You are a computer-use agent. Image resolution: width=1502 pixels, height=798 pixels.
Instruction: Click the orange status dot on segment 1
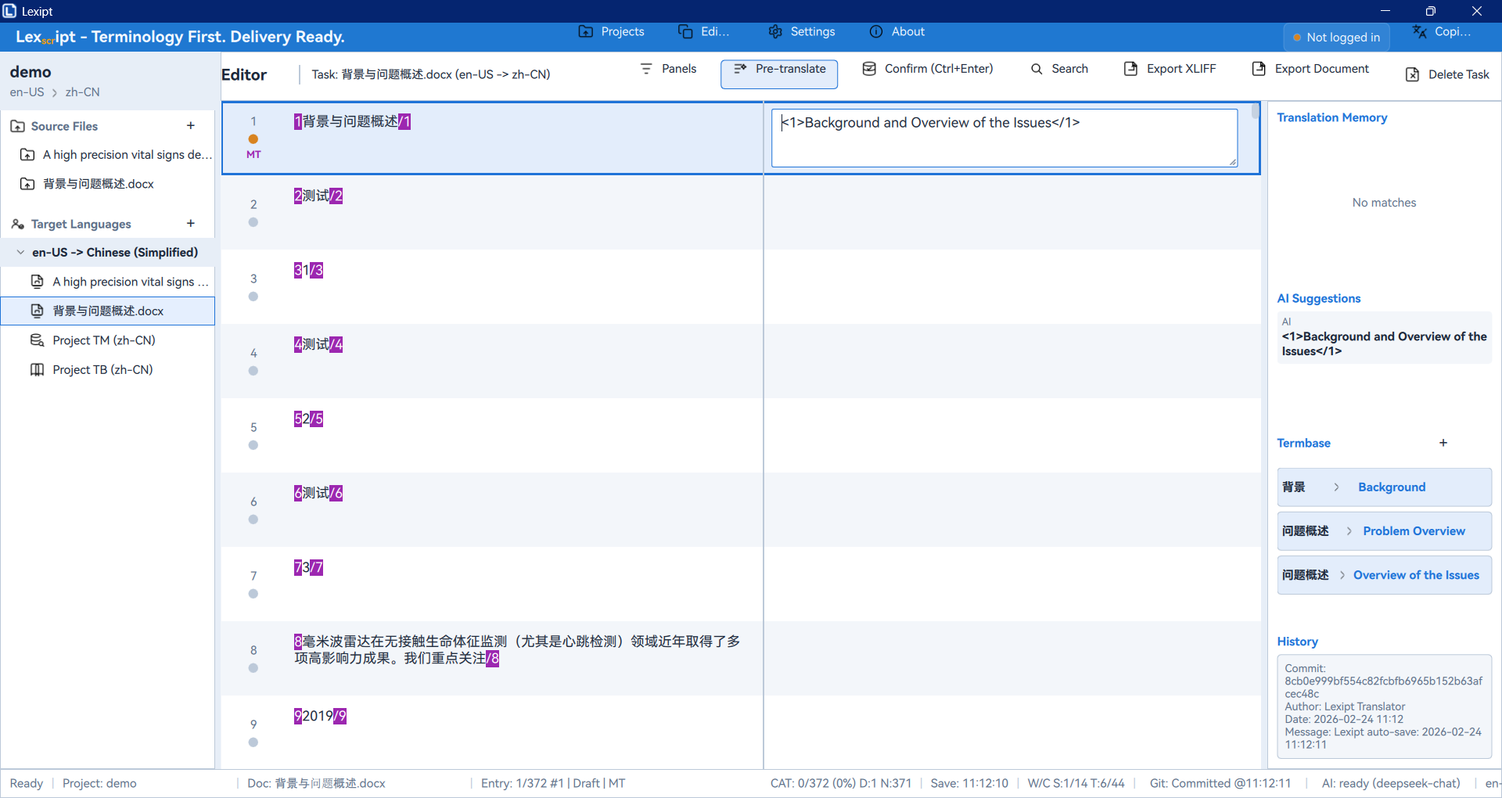253,139
